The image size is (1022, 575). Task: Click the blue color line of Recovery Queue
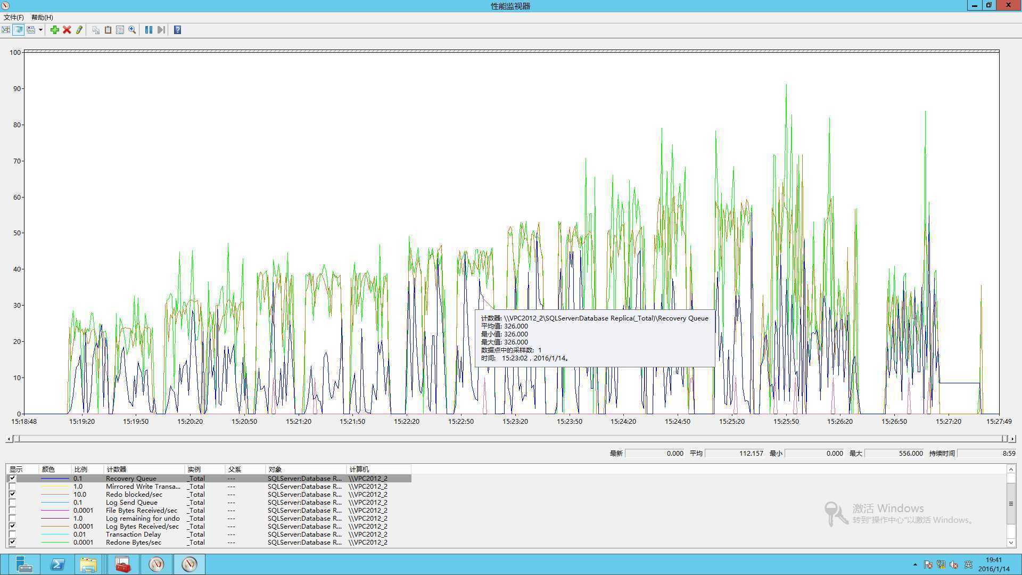click(55, 479)
